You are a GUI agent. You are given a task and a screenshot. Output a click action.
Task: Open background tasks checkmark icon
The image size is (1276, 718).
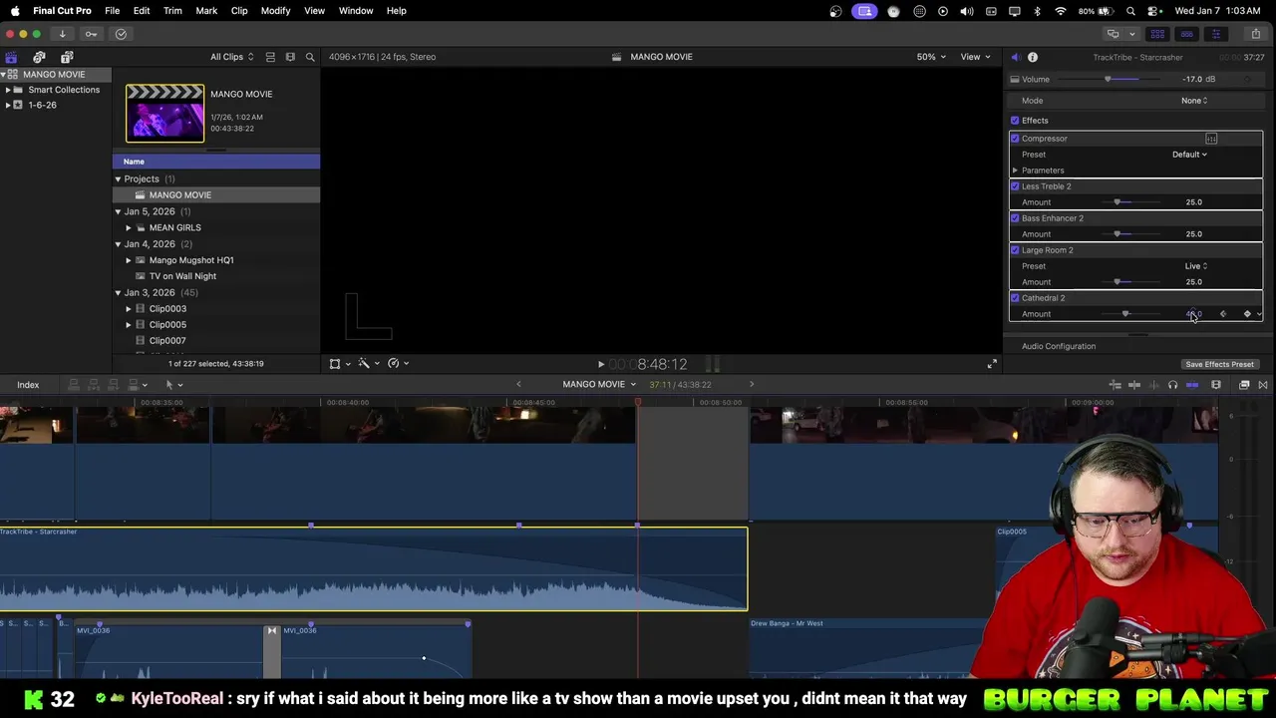click(x=121, y=34)
